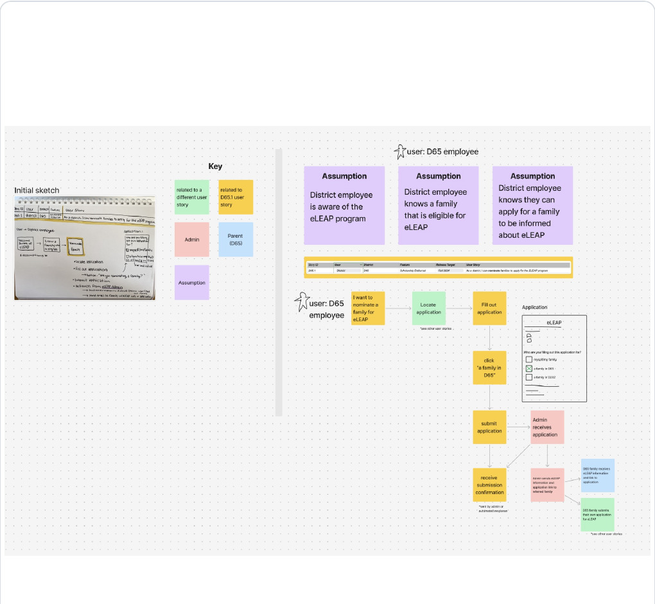This screenshot has height=604, width=655.
Task: Select 'knows they can apply for a family' card
Action: 532,206
